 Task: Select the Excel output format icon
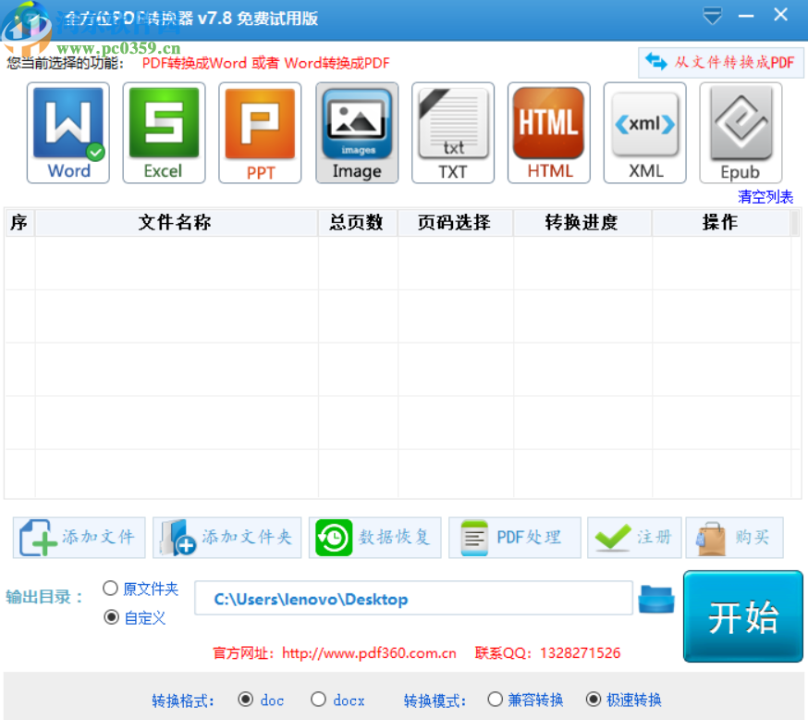pyautogui.click(x=164, y=132)
